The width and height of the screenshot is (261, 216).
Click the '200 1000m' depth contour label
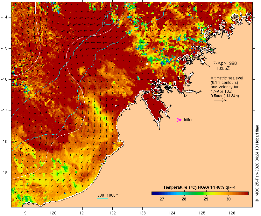click(108, 195)
